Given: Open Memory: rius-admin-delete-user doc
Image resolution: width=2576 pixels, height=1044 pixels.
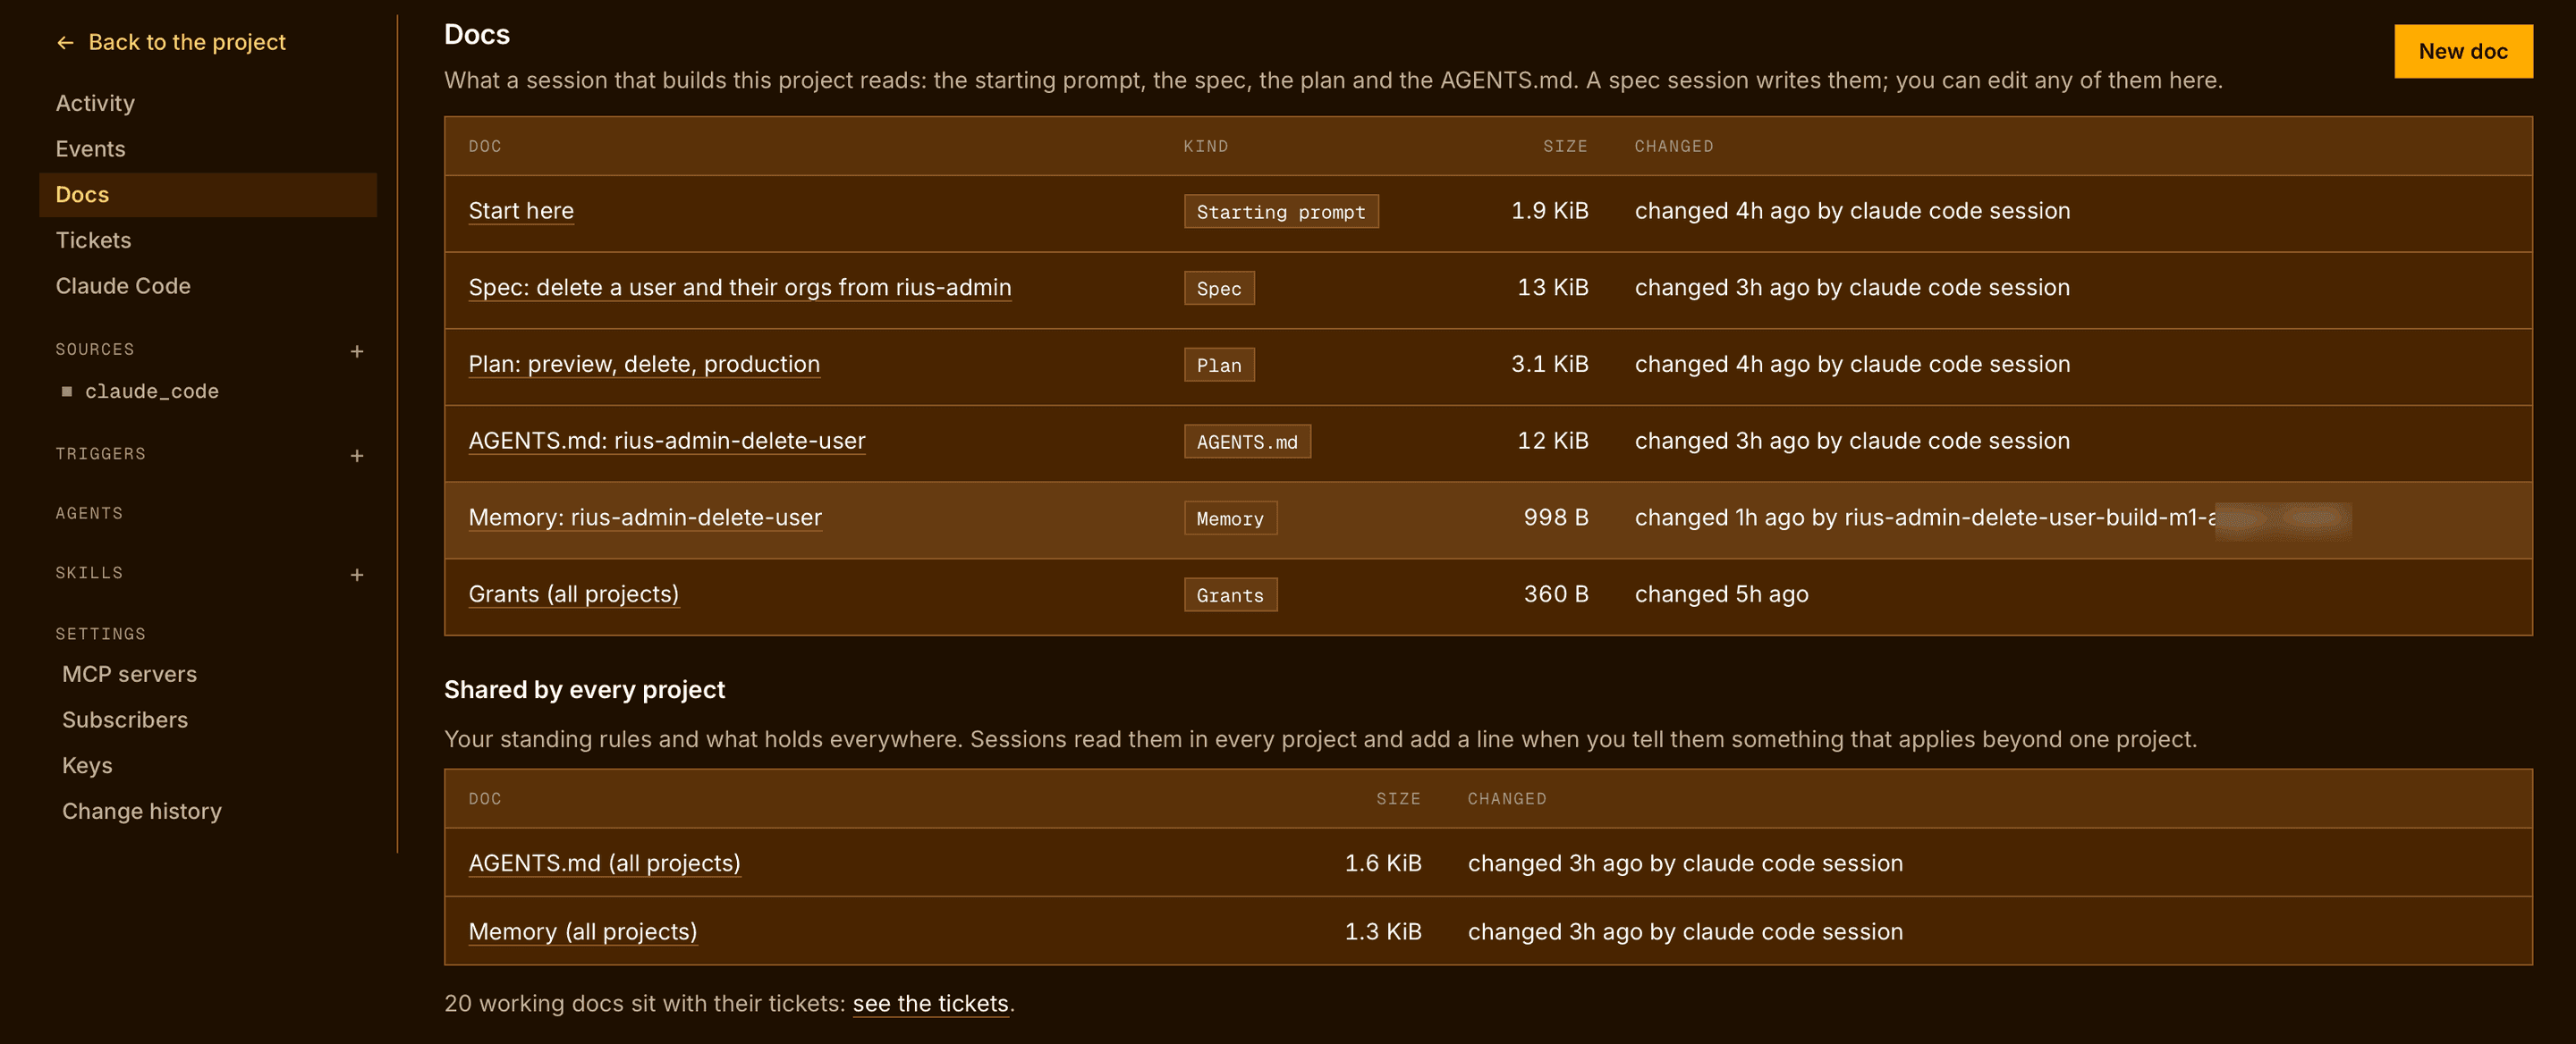Looking at the screenshot, I should pyautogui.click(x=645, y=518).
